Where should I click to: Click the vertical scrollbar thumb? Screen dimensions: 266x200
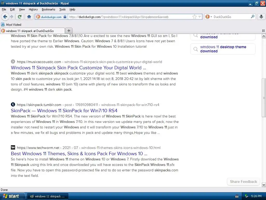click(x=264, y=98)
